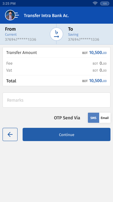Tap the Fee row
Image resolution: width=113 pixels, height=202 pixels.
pyautogui.click(x=56, y=63)
